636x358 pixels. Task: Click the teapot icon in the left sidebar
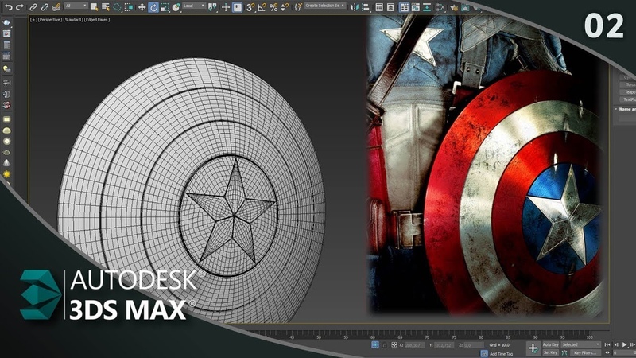(x=6, y=152)
